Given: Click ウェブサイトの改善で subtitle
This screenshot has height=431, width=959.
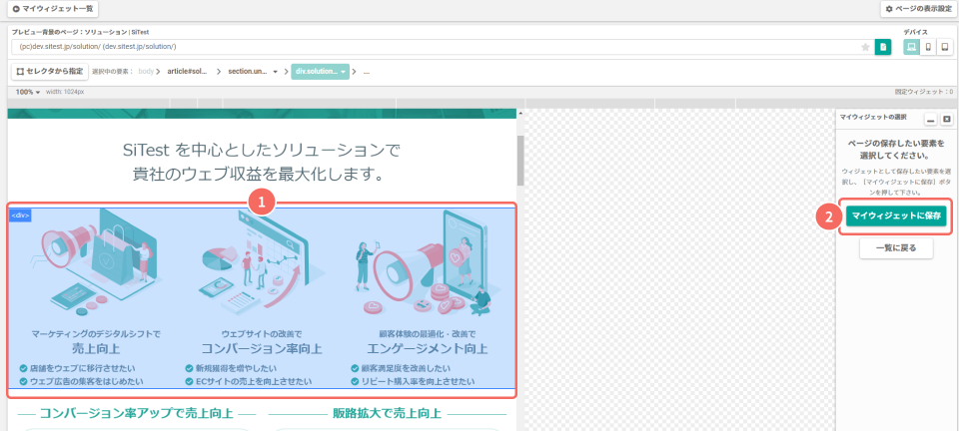Looking at the screenshot, I should [x=262, y=334].
